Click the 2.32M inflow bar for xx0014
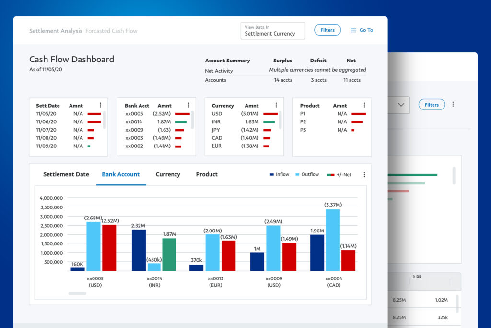Image resolution: width=491 pixels, height=328 pixels. (x=139, y=250)
